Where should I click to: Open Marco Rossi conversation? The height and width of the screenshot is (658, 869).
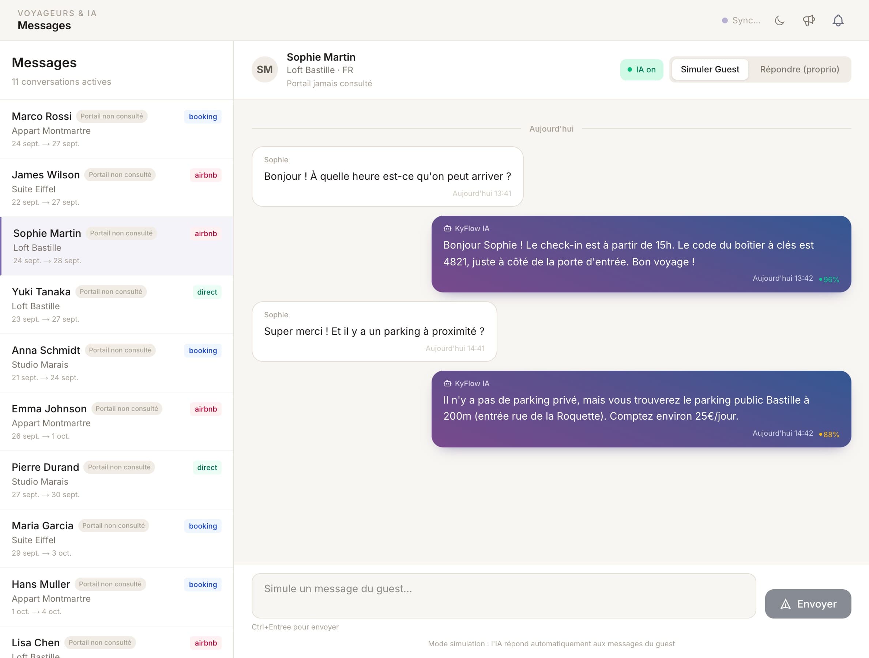click(117, 129)
